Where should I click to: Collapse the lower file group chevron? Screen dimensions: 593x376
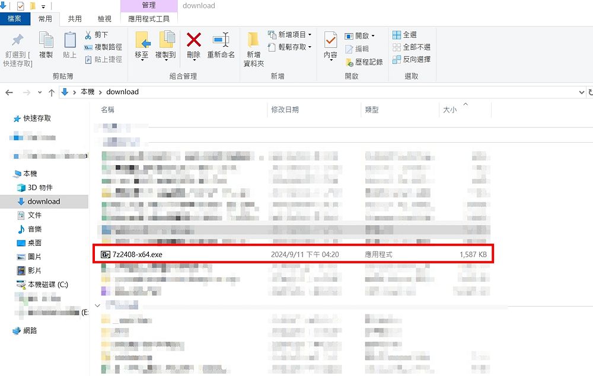coord(97,304)
